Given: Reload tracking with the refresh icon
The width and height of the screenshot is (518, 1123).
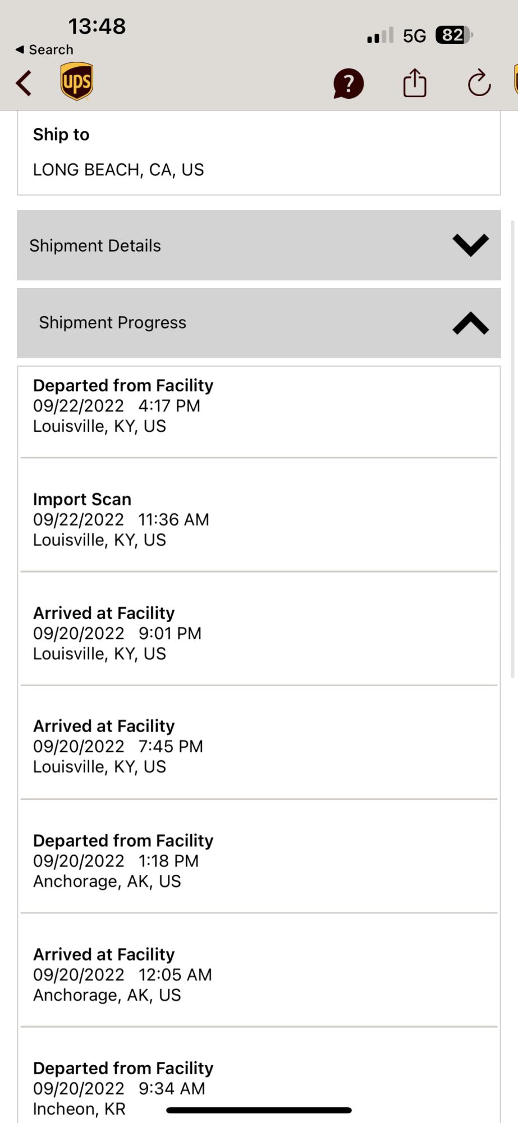Looking at the screenshot, I should (479, 83).
